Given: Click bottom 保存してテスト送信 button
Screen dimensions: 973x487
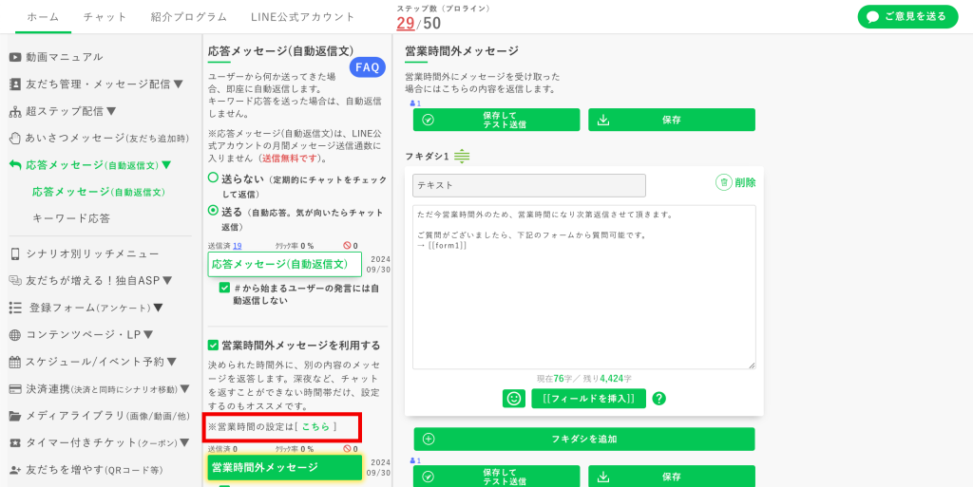Looking at the screenshot, I should pos(496,477).
